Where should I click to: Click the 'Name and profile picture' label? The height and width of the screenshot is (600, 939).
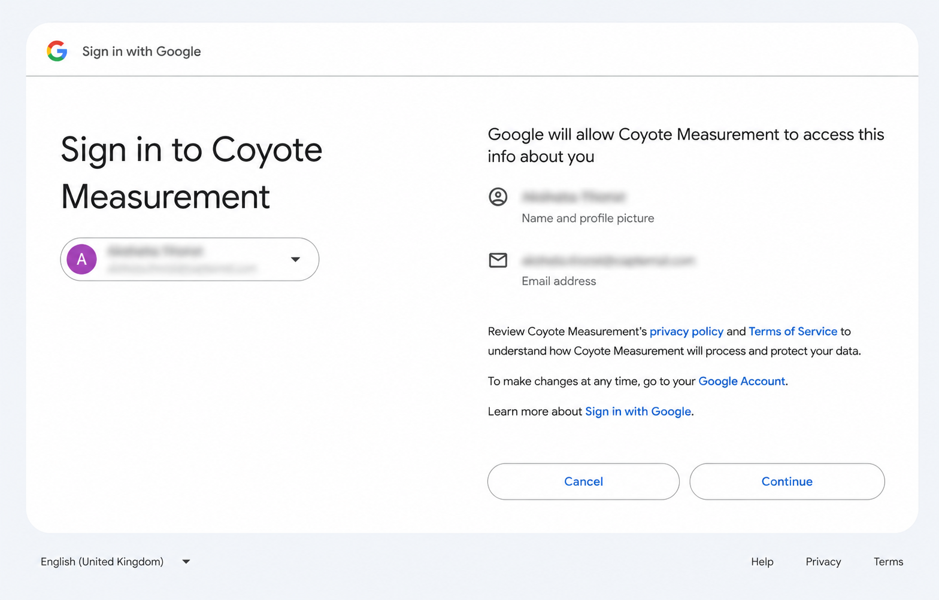tap(587, 218)
